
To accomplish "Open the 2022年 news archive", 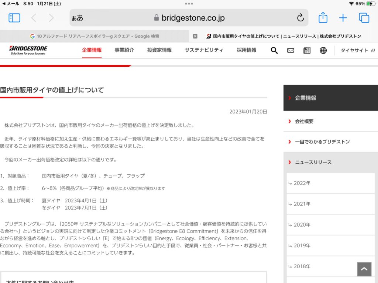I will (x=331, y=183).
